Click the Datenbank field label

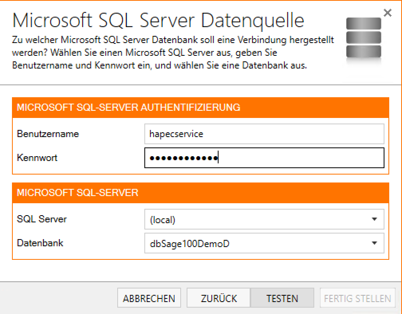tap(40, 243)
